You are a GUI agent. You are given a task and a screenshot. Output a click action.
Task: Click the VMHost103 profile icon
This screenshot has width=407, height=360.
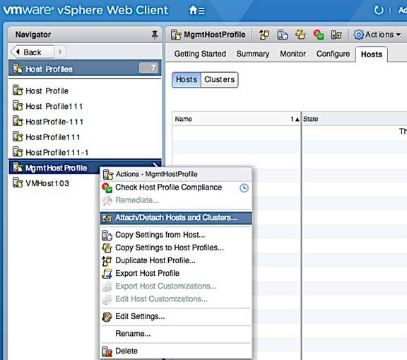tap(18, 182)
